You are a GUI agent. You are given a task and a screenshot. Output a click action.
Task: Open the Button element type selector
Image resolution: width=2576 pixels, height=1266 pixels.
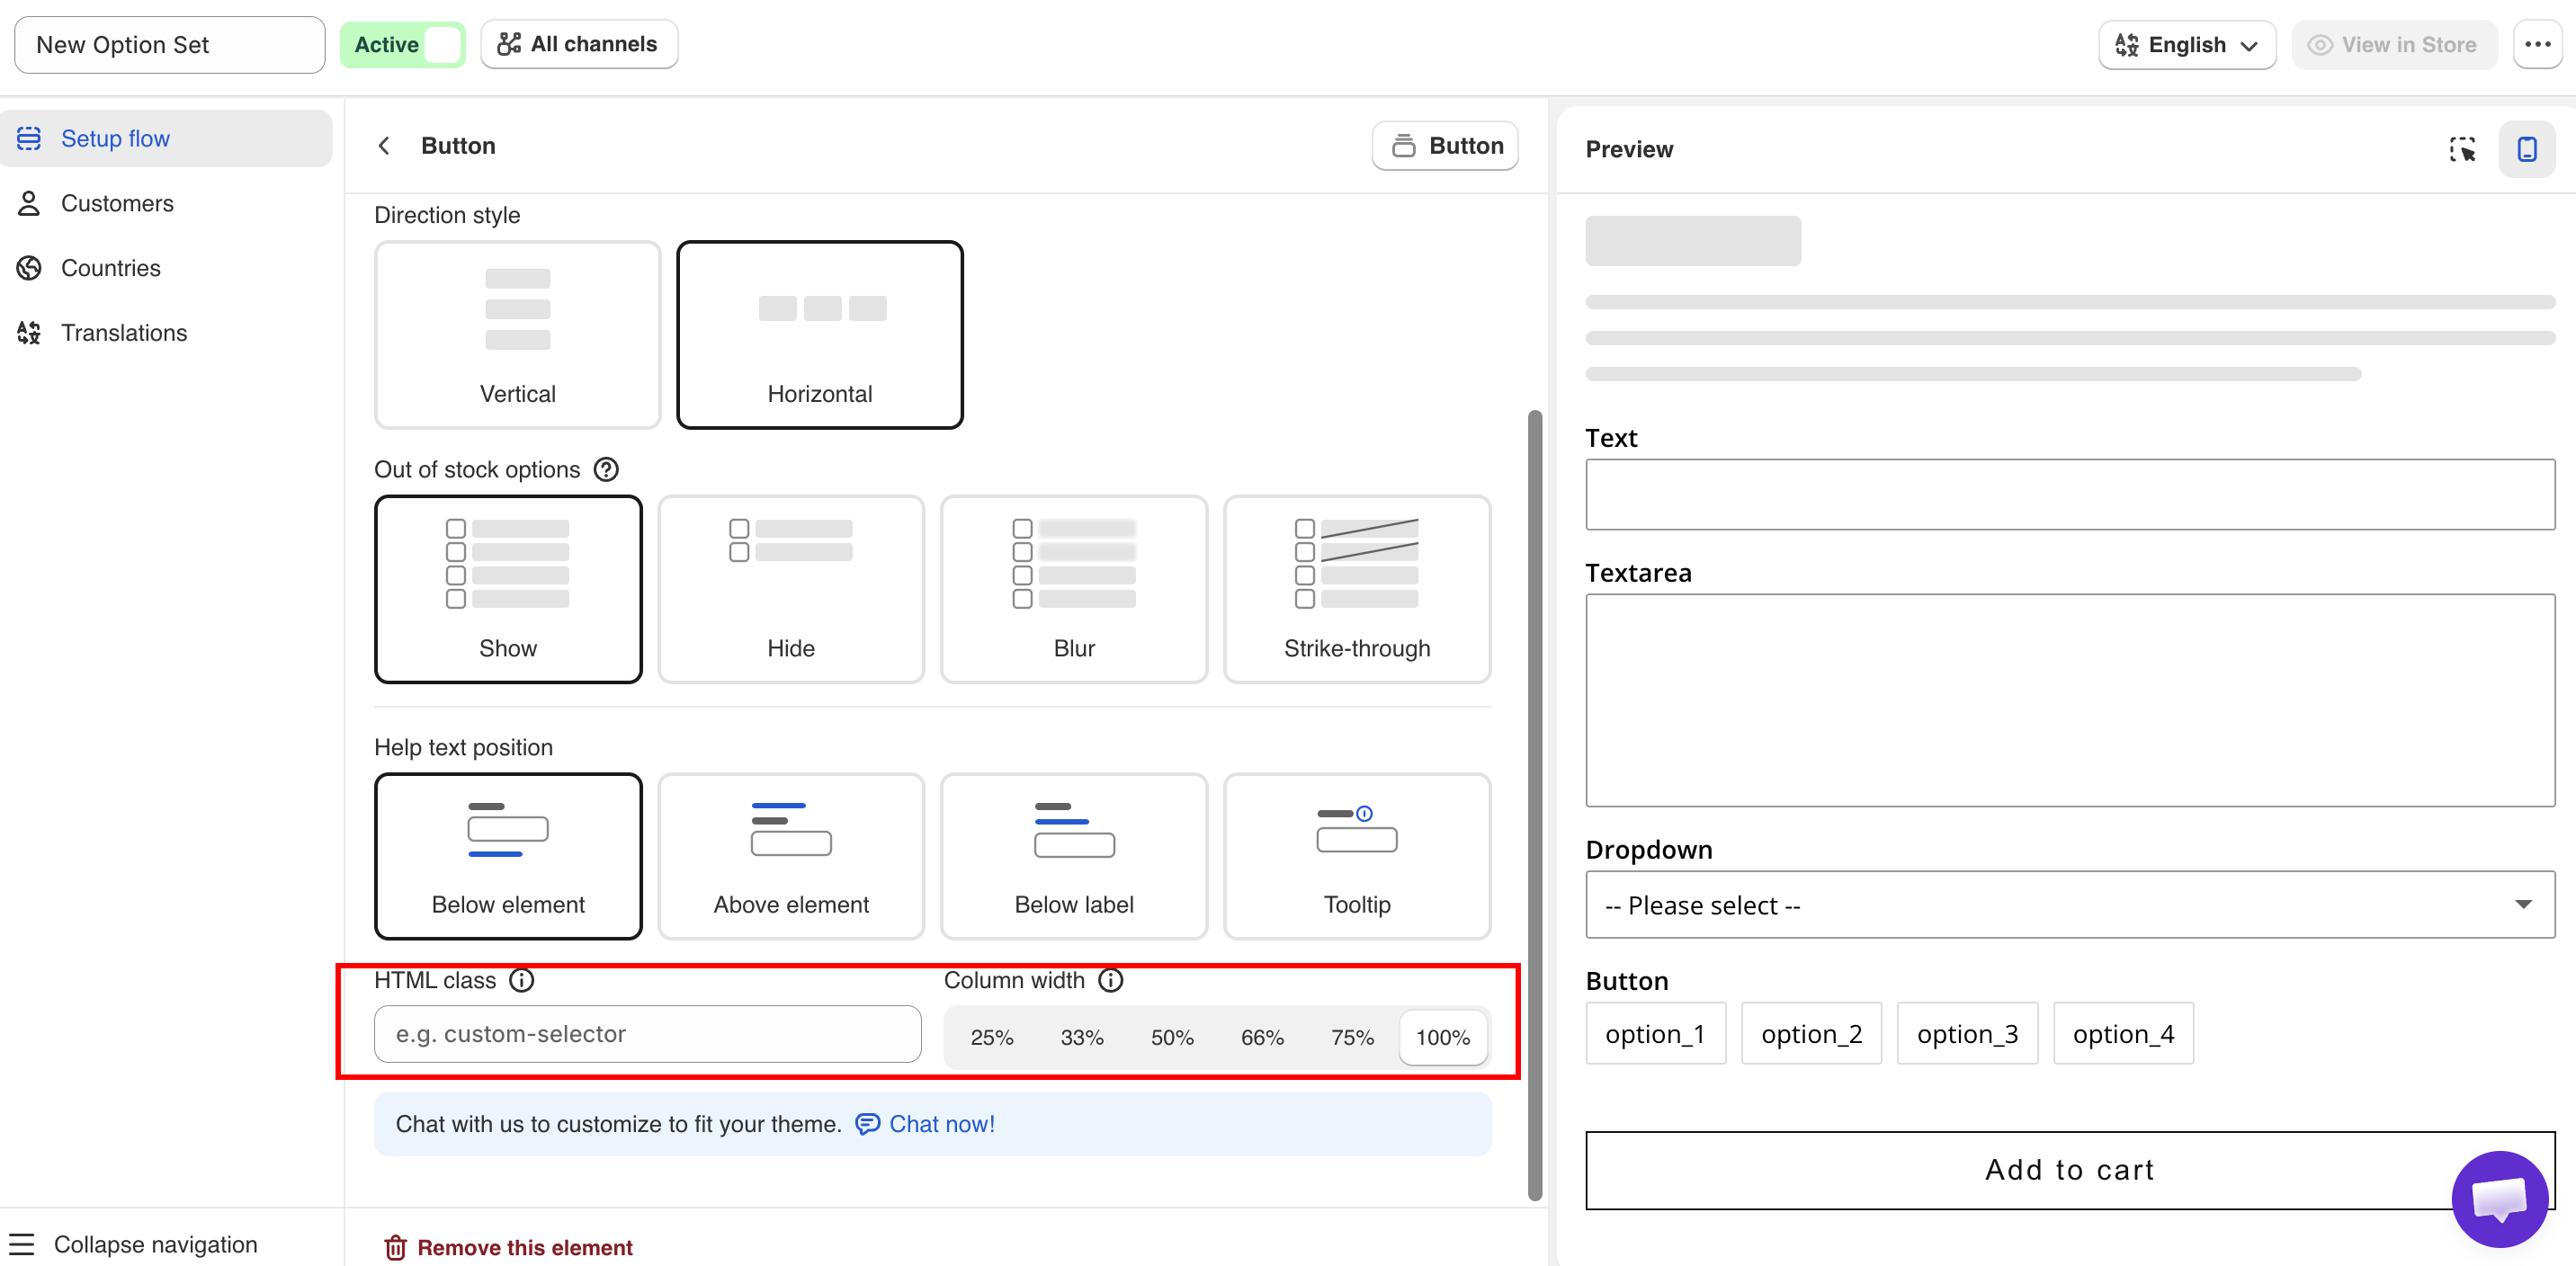(1445, 146)
